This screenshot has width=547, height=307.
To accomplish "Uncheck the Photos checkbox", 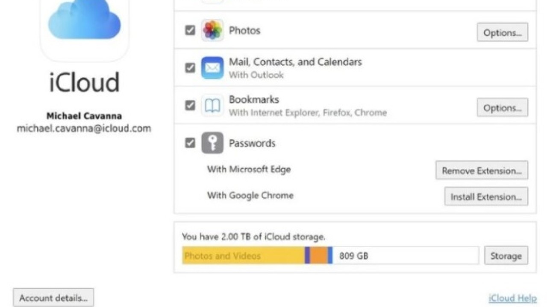I will coord(190,30).
